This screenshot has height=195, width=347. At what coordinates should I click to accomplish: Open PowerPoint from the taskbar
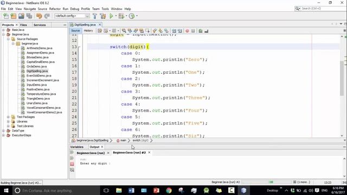tap(156, 190)
